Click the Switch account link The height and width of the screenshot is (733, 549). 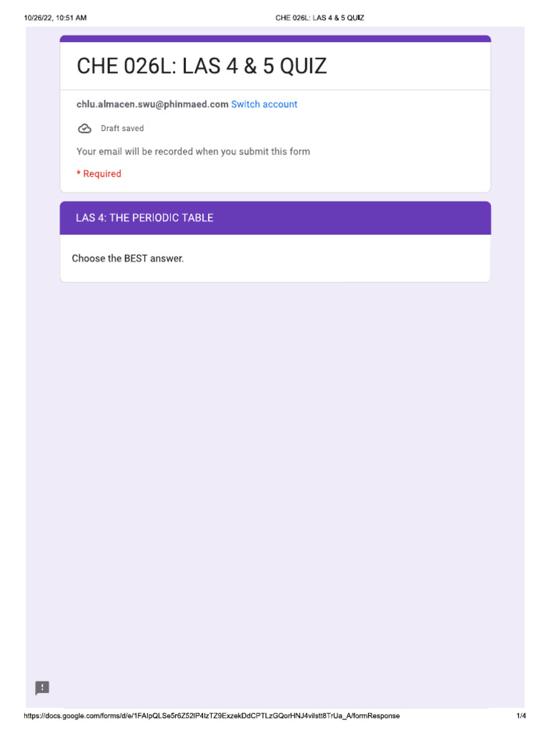tap(264, 105)
